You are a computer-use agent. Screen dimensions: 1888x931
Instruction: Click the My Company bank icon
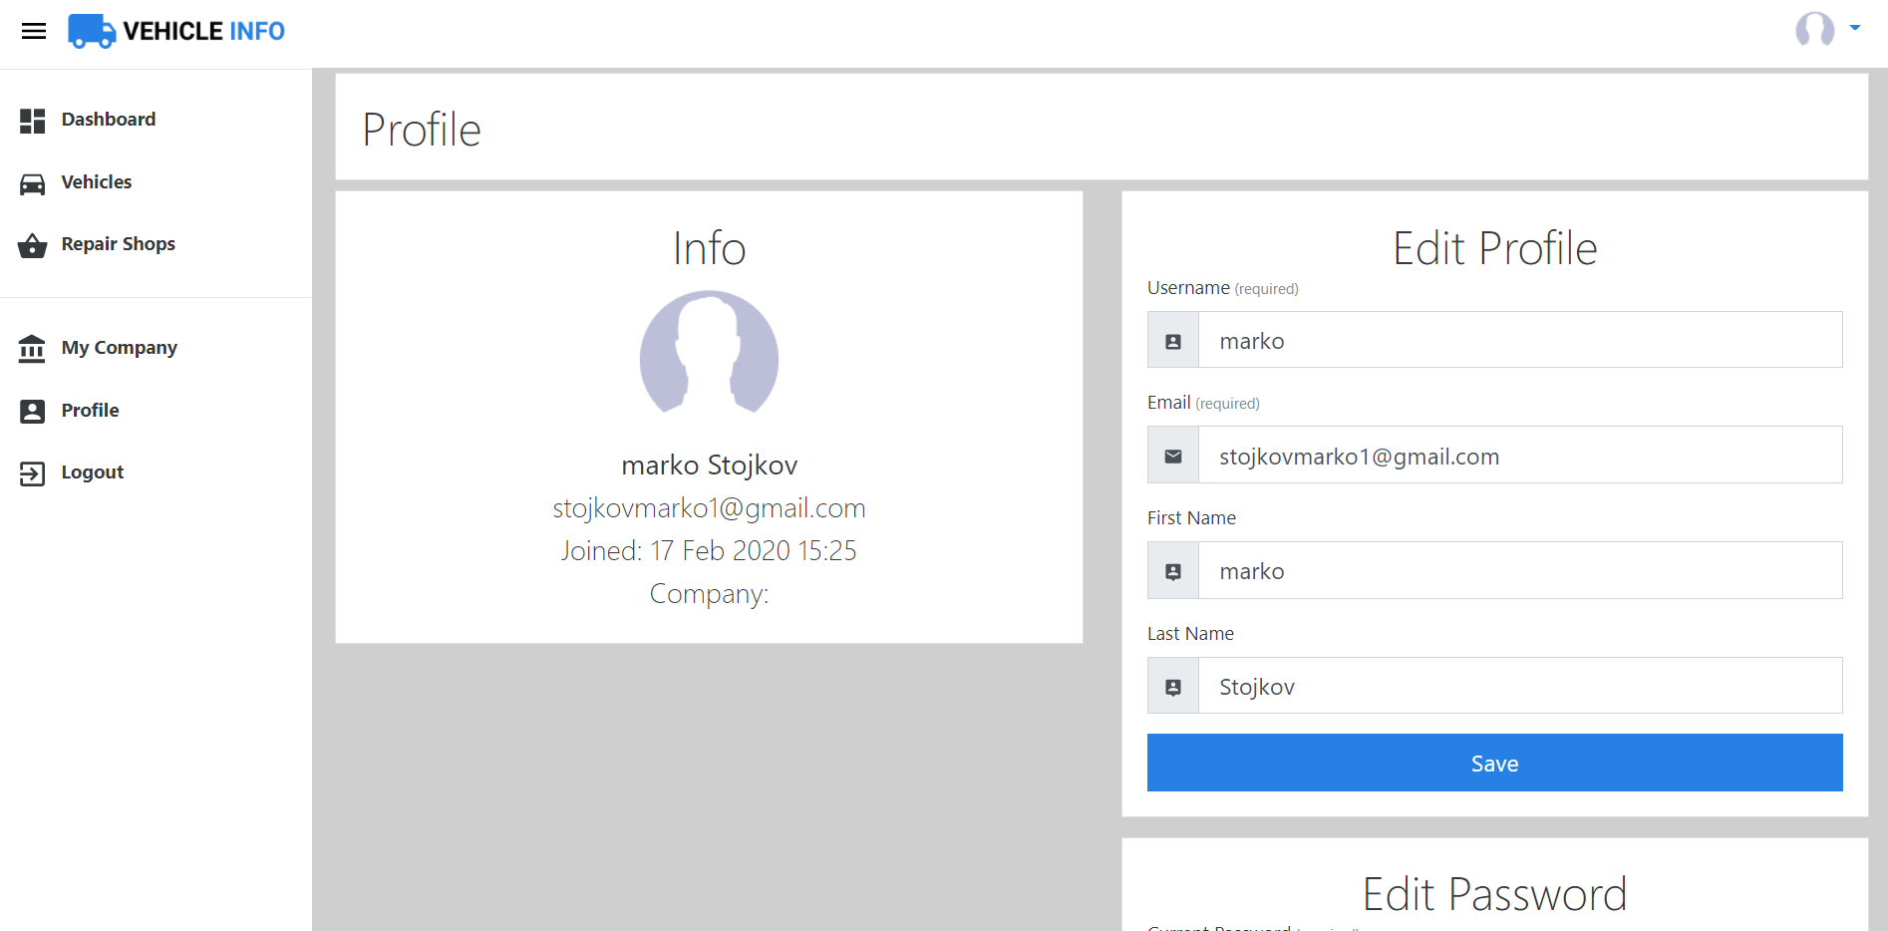click(x=32, y=349)
